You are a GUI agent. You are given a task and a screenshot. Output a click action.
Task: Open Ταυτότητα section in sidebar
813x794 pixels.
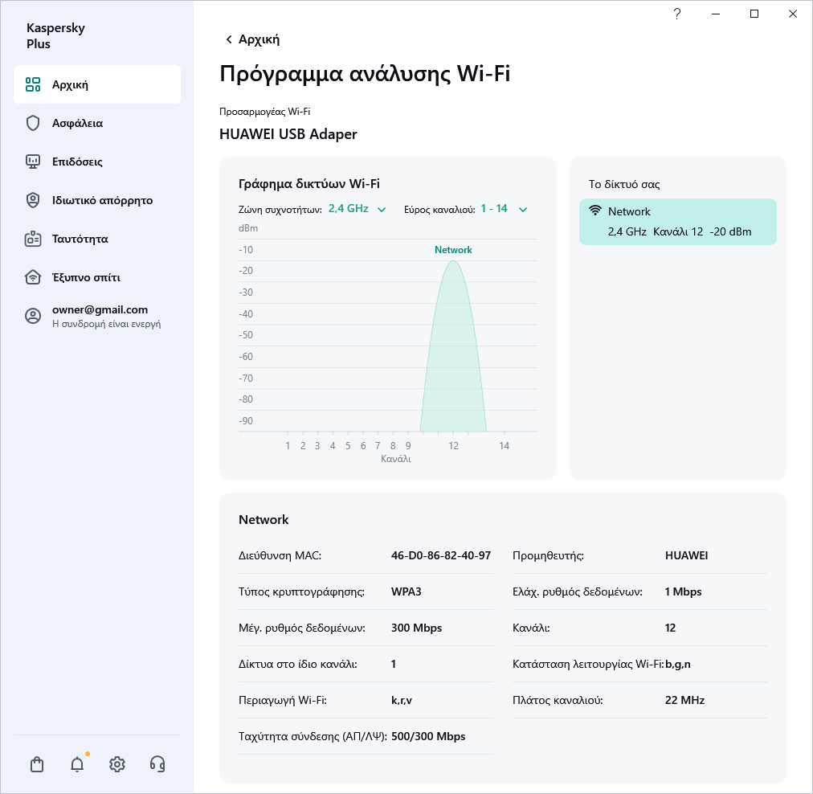click(80, 239)
